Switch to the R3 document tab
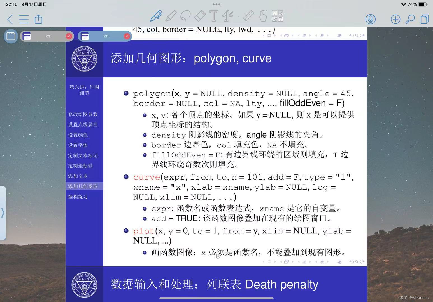This screenshot has width=433, height=302. [x=48, y=36]
